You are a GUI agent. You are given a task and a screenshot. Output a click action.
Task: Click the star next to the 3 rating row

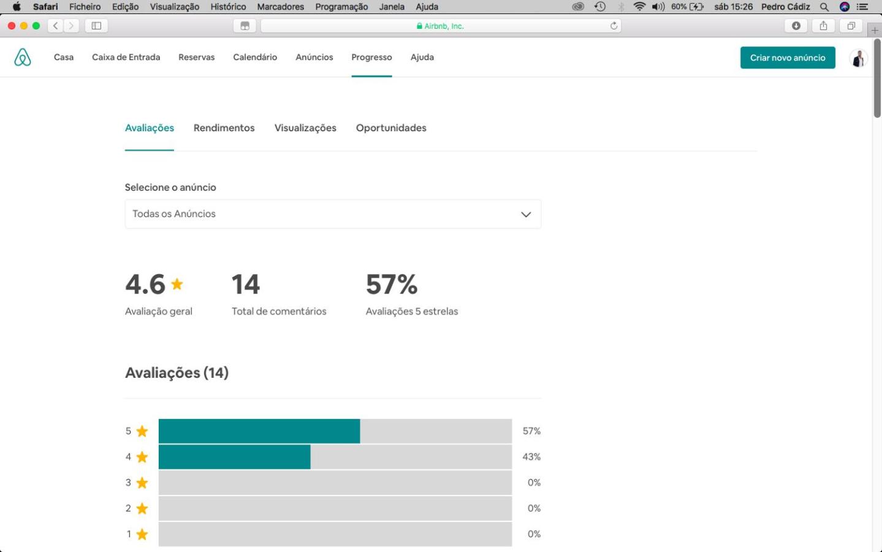tap(142, 483)
